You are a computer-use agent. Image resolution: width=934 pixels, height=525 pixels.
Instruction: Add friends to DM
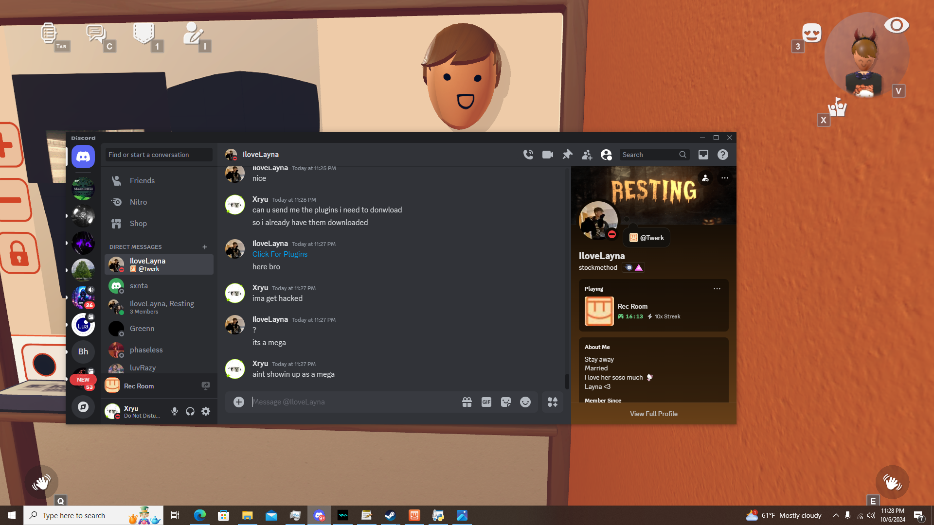pos(587,155)
